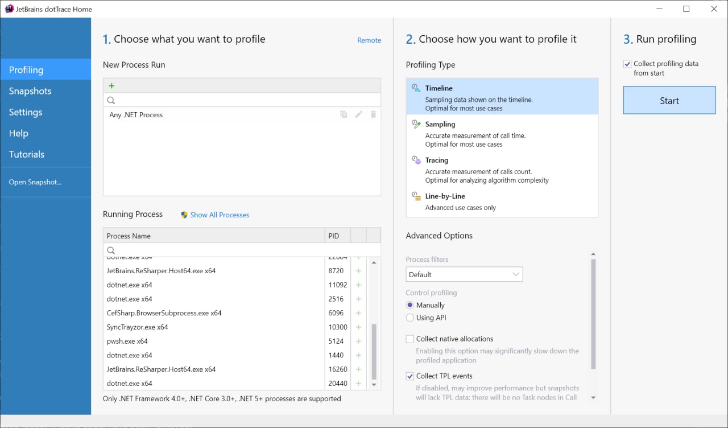Attach to SyncTrayzor.exe via plus icon

(358, 327)
